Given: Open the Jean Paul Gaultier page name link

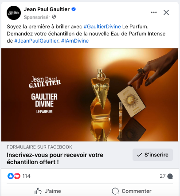Looking at the screenshot, I should (x=47, y=9).
